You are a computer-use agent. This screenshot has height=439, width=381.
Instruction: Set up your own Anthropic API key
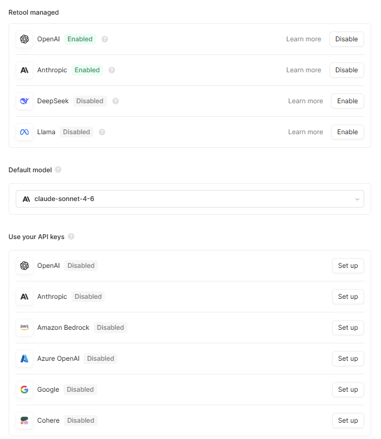[x=348, y=297]
